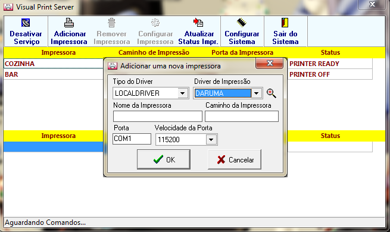Click the Desativar Serviço toolbar icon
This screenshot has width=390, height=232.
click(26, 23)
